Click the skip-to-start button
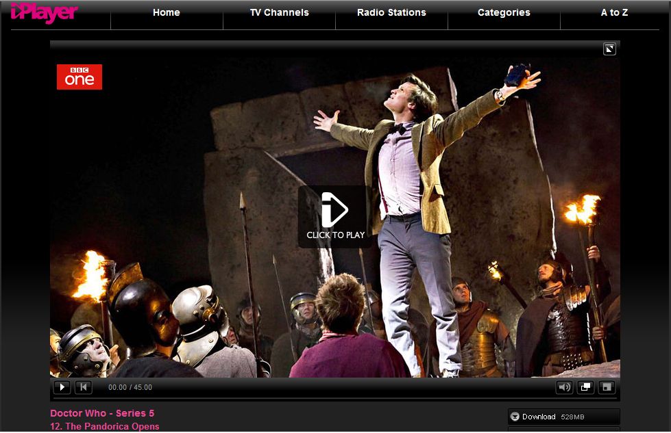 83,387
